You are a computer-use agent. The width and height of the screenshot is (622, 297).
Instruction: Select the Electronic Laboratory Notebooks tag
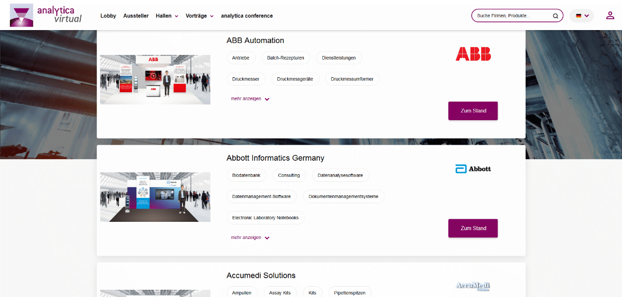coord(265,218)
